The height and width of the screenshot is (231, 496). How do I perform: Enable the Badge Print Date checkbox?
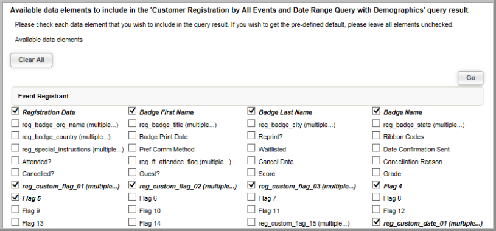pyautogui.click(x=133, y=136)
